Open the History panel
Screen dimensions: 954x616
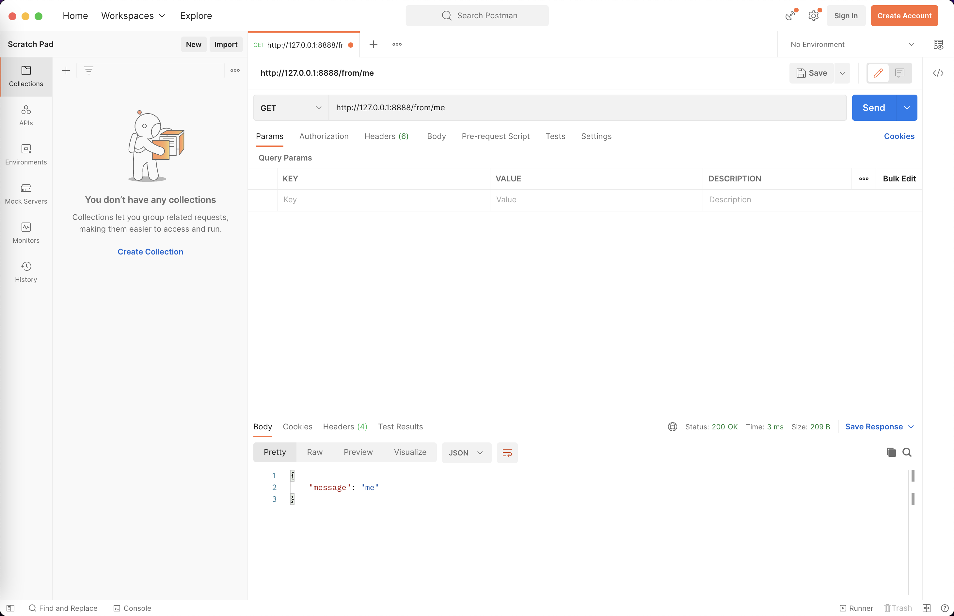pyautogui.click(x=25, y=271)
